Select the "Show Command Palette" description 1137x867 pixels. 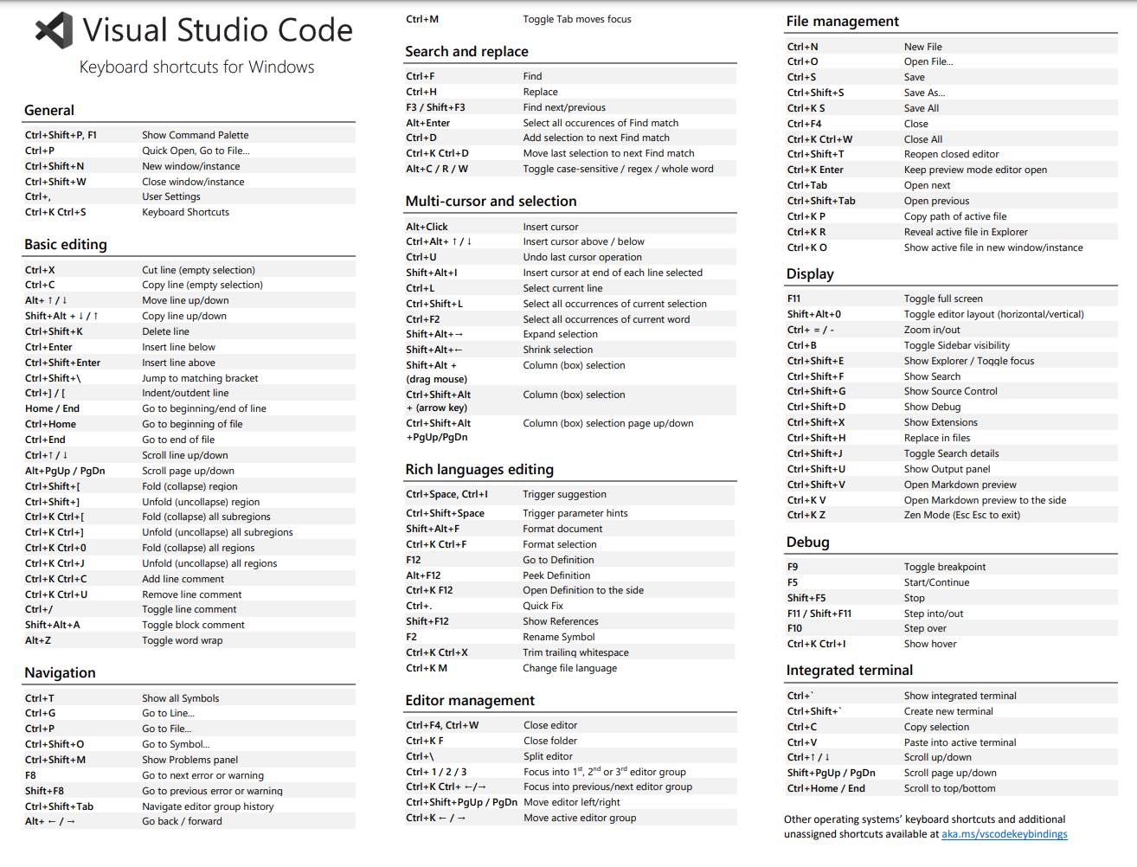[x=195, y=135]
